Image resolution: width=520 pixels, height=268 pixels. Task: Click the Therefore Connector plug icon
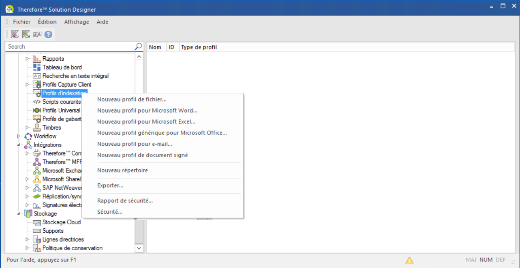pos(37,153)
